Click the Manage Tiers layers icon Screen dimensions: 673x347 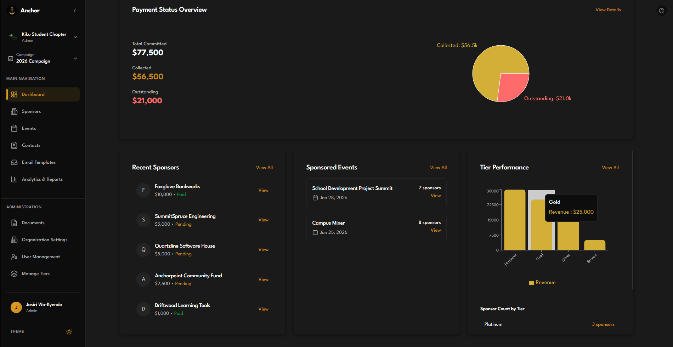click(14, 274)
